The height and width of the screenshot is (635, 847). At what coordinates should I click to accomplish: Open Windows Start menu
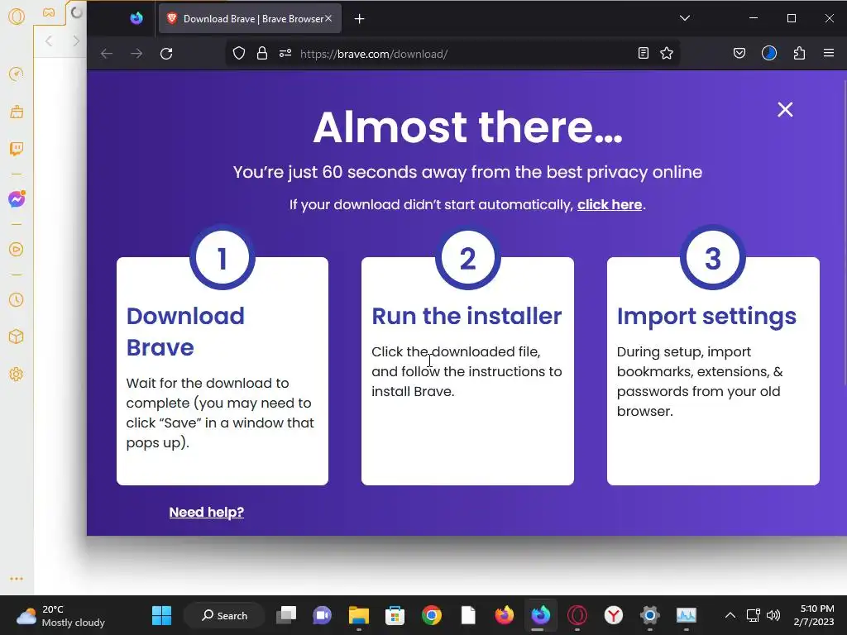pyautogui.click(x=161, y=615)
